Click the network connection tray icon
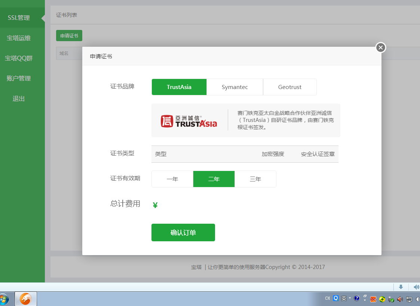This screenshot has width=420, height=306. [x=409, y=299]
